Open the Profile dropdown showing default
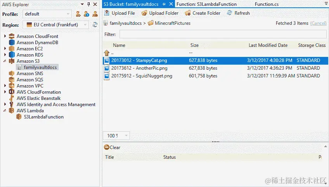 click(x=47, y=14)
